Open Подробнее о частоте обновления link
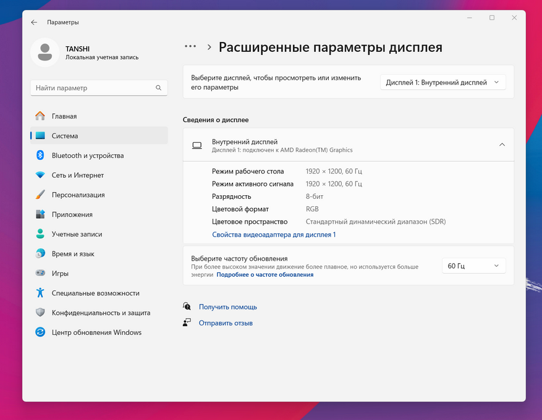542x420 pixels. 265,275
